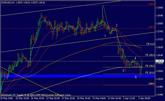Click the 1.5725 price axis value

(160, 39)
